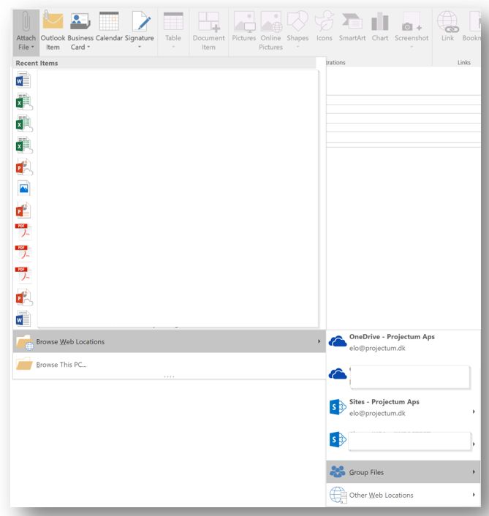Insert Pictures from this device
Screen dimensions: 489x516
(244, 28)
